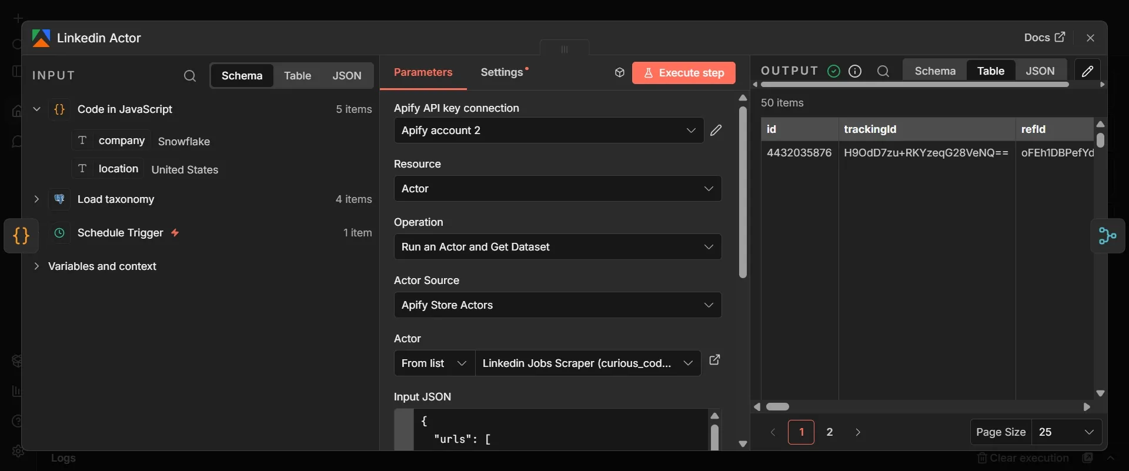Click the text type icon beside company
Screen dimensions: 1129x471
click(82, 141)
